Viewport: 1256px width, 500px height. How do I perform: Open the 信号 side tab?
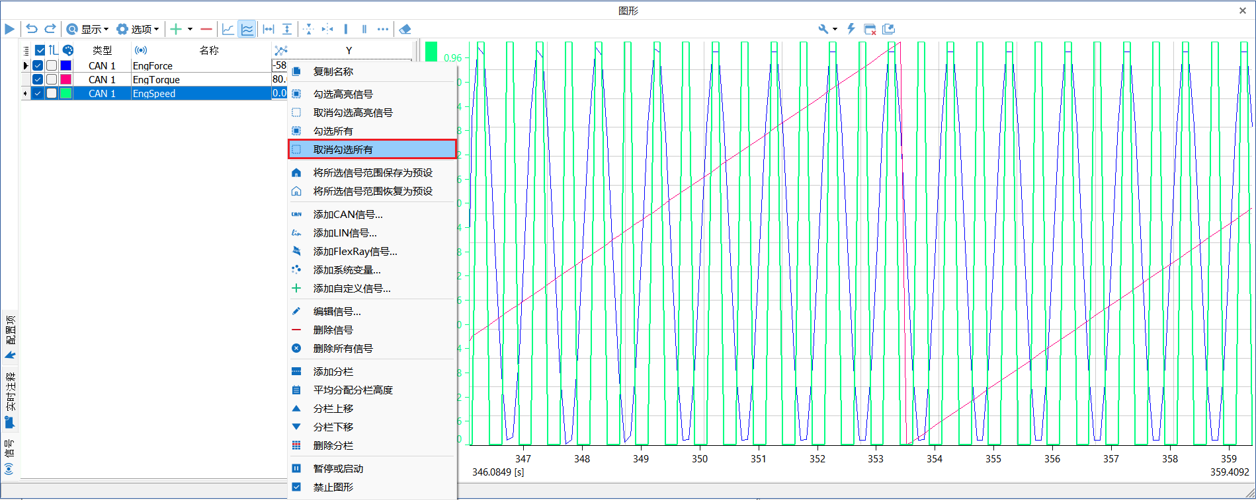tap(10, 456)
